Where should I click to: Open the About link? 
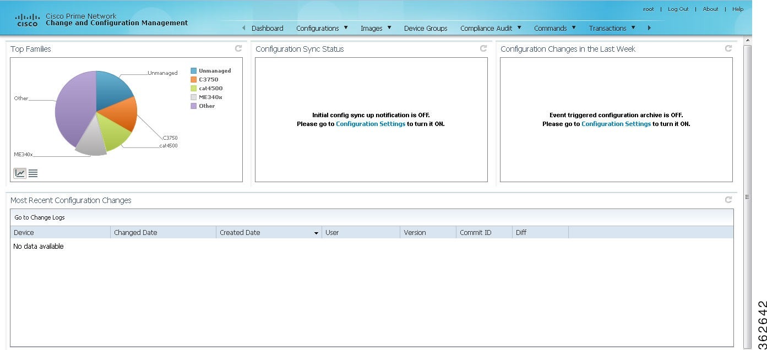coord(710,9)
